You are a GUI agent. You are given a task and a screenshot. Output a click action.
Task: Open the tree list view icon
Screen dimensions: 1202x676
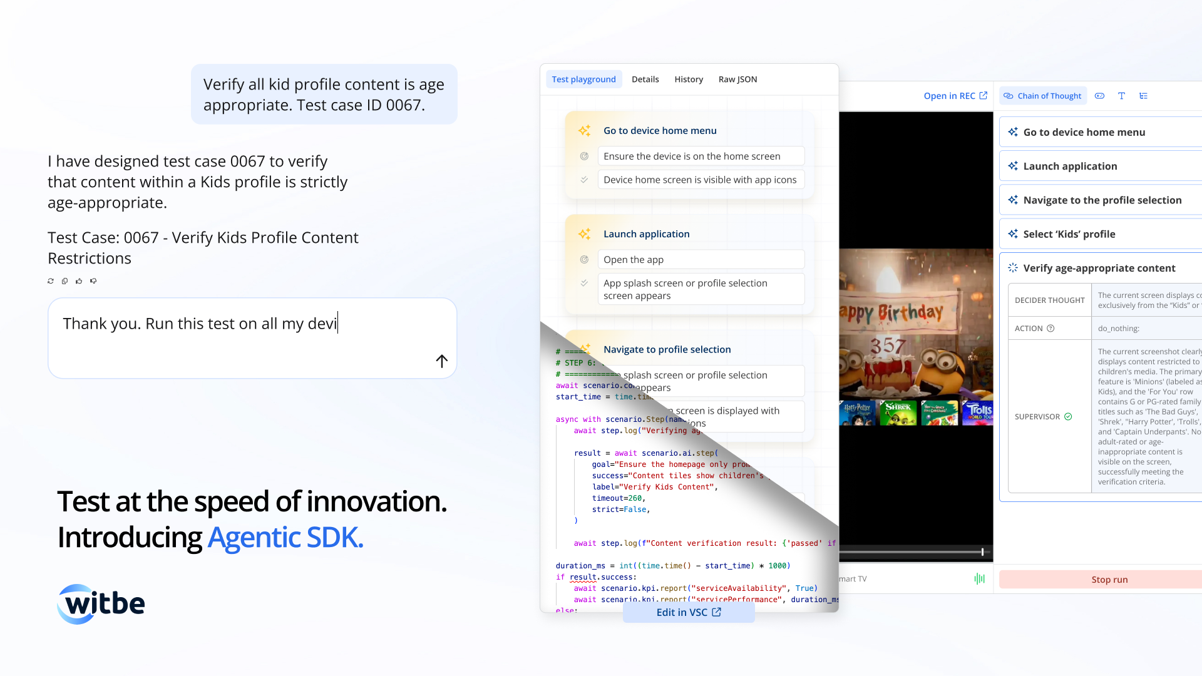point(1143,96)
